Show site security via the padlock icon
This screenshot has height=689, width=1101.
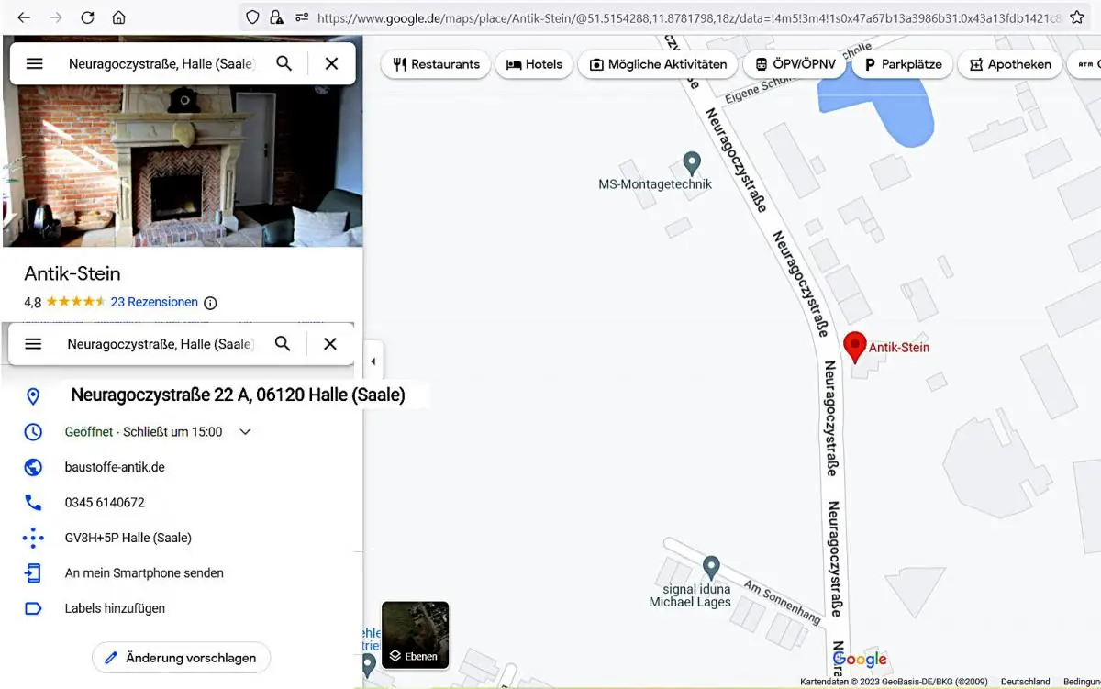[276, 17]
